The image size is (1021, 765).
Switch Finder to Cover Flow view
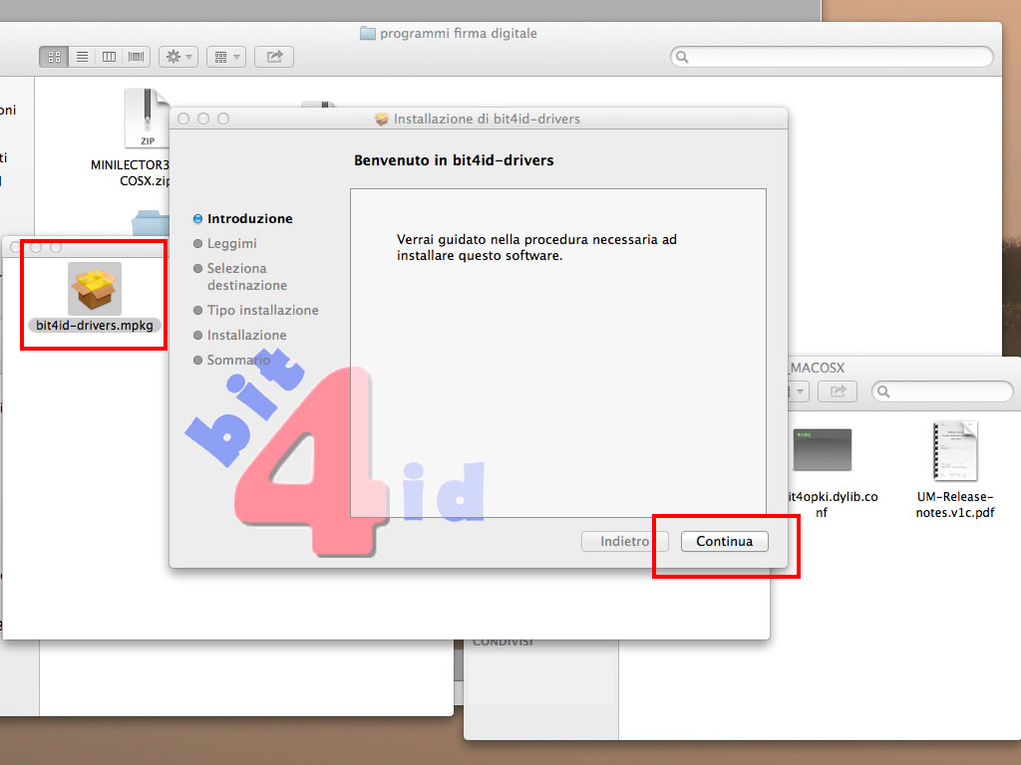pos(137,57)
